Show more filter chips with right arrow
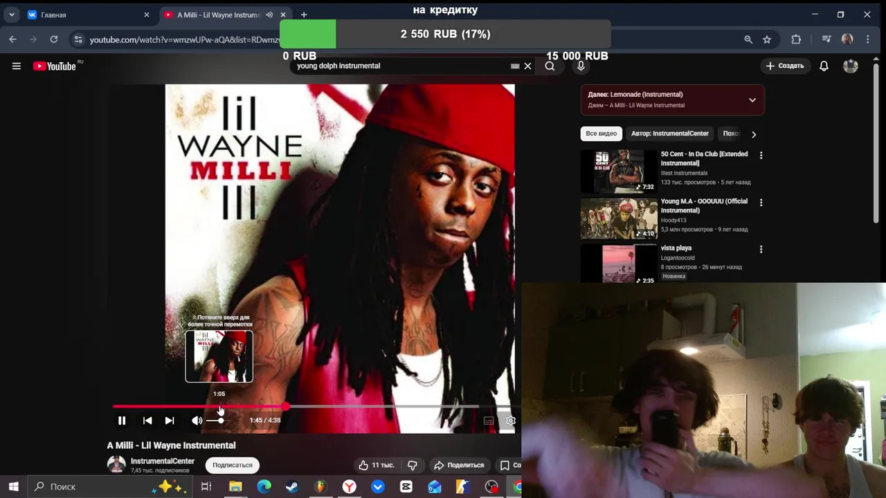Viewport: 886px width, 498px height. pos(754,134)
